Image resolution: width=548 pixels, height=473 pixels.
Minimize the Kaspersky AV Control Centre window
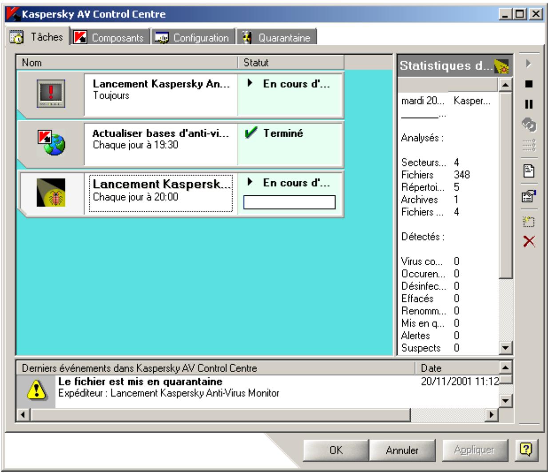504,14
